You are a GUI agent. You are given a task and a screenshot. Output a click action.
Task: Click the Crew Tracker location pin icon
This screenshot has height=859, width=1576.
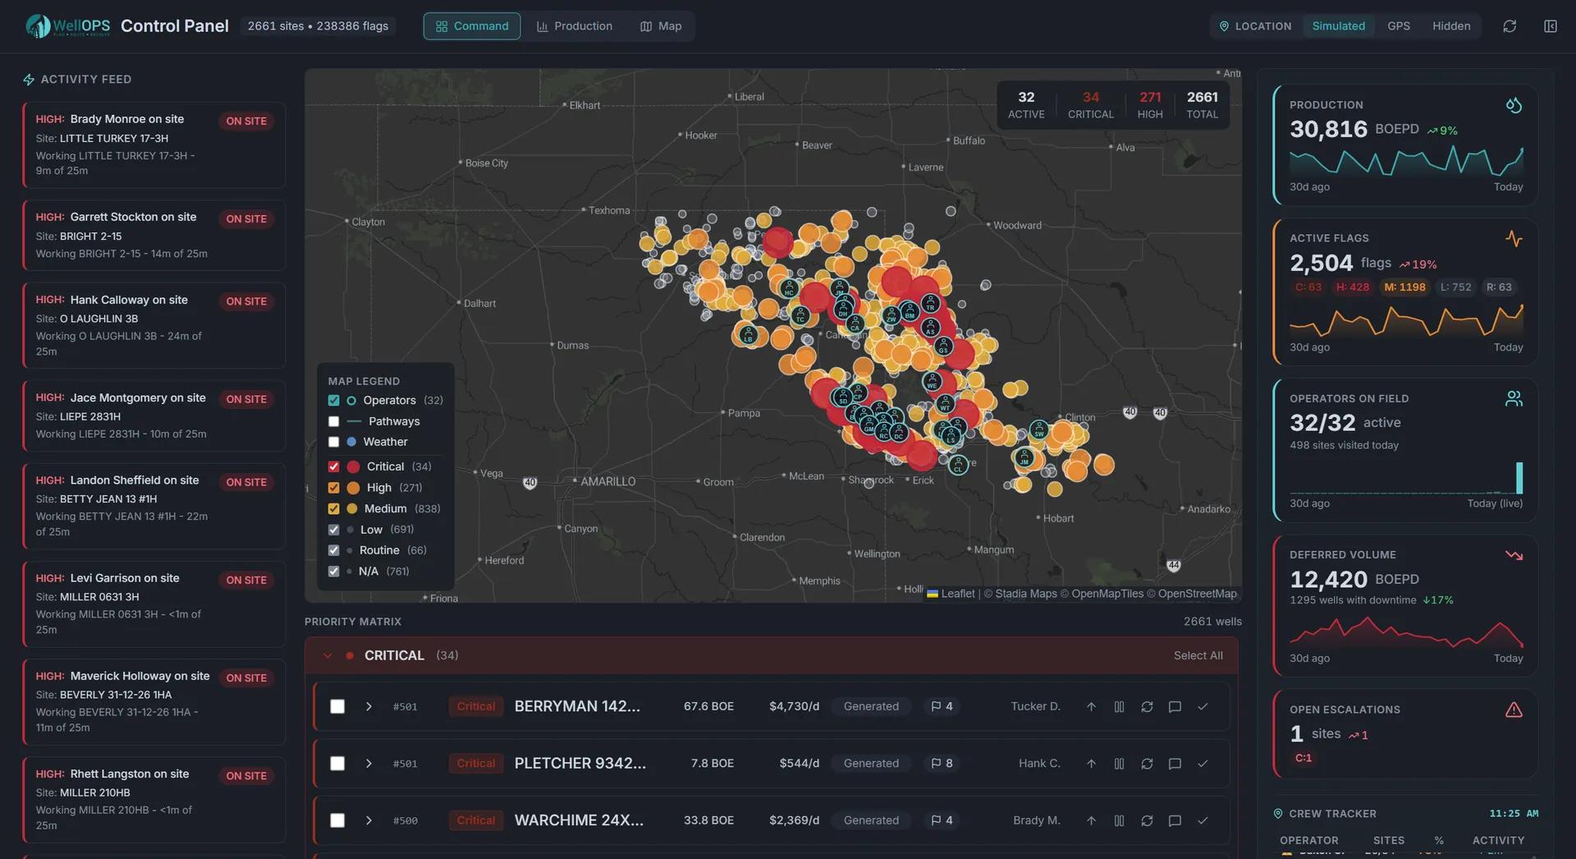[x=1277, y=814]
